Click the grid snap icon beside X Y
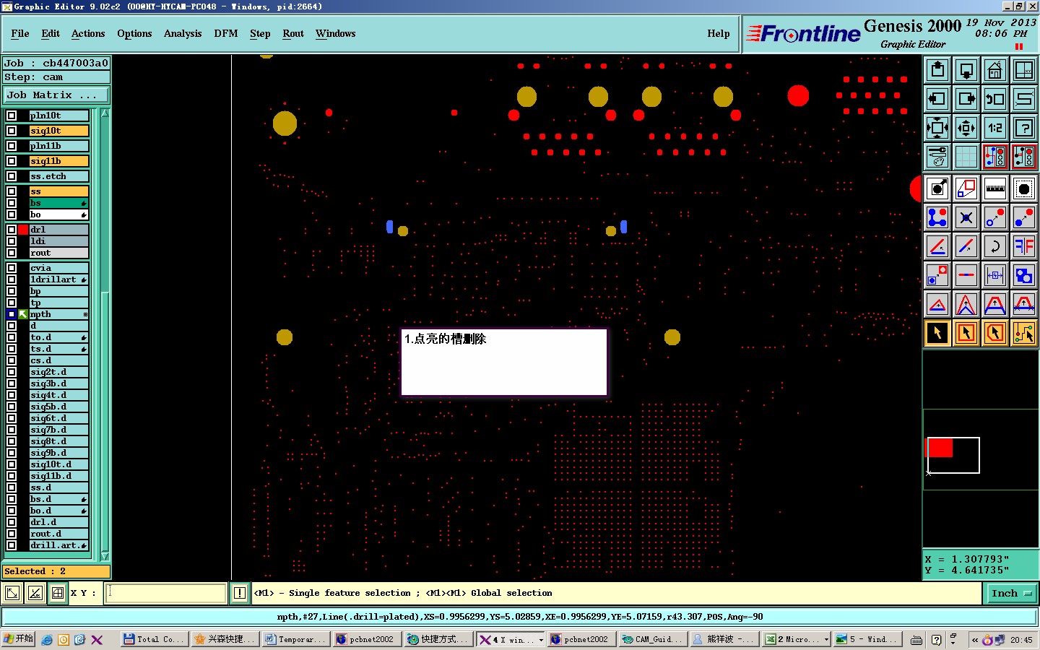The height and width of the screenshot is (650, 1040). (58, 594)
